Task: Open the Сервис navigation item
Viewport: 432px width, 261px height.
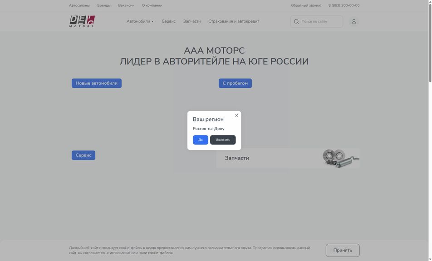Action: pyautogui.click(x=168, y=21)
